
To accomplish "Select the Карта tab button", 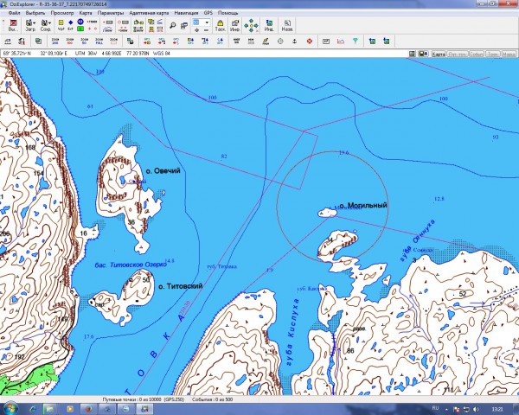I will [x=439, y=54].
